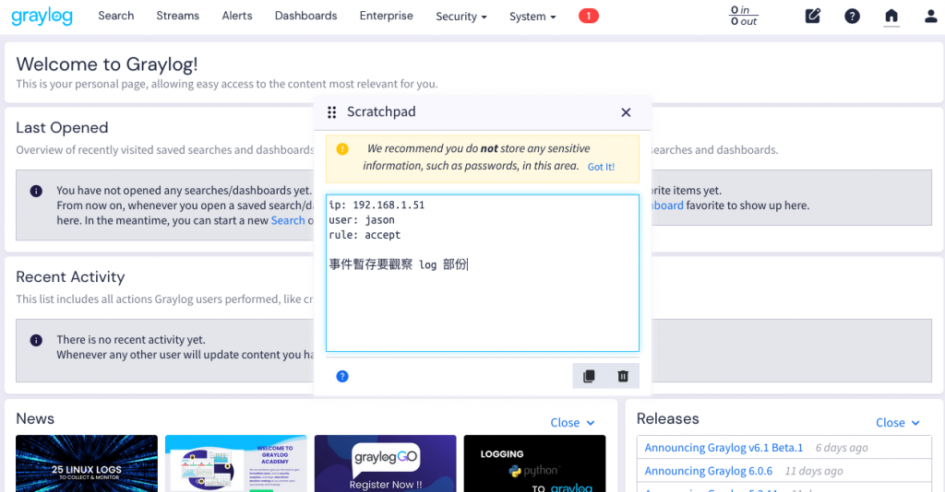Click the red notification badge showing 1

[588, 17]
